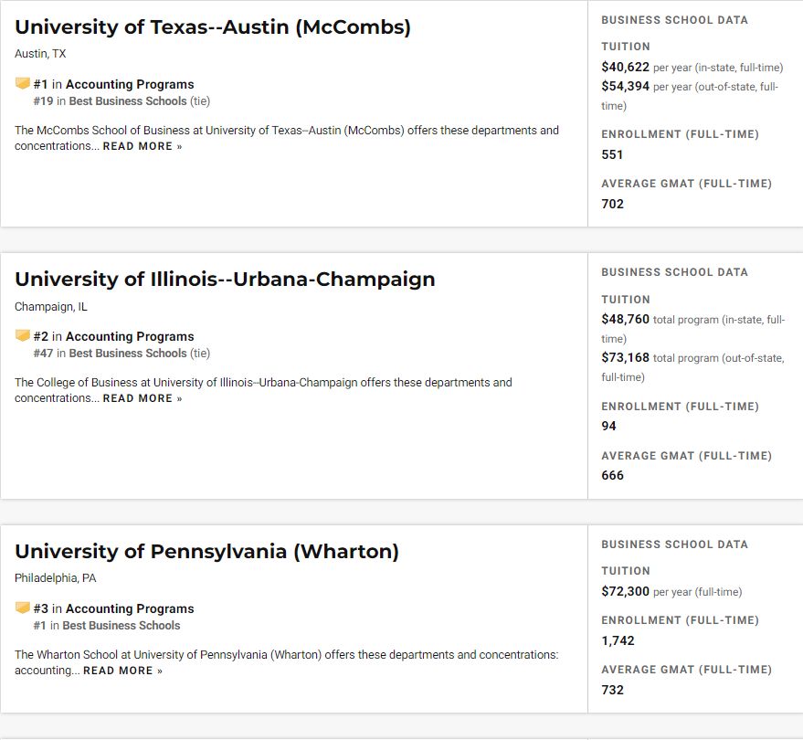Follow Accounting Programs link under Wharton
803x740 pixels.
[130, 608]
